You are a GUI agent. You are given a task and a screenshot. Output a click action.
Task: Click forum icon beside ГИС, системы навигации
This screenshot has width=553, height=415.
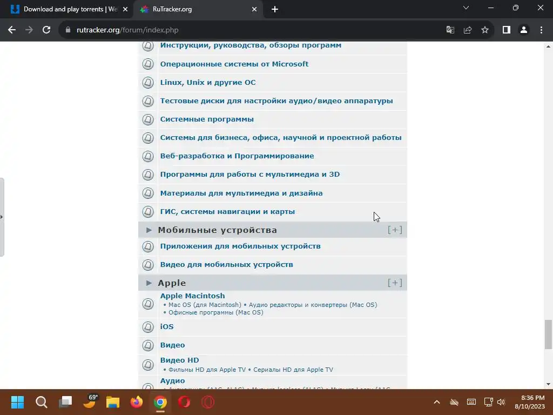click(x=148, y=212)
